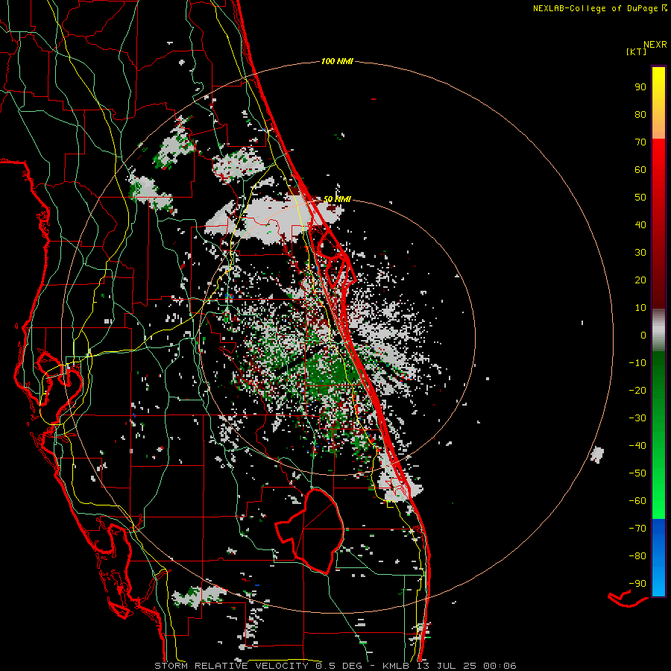Click the 60 value on velocity scale
Image resolution: width=671 pixels, height=671 pixels.
(640, 170)
